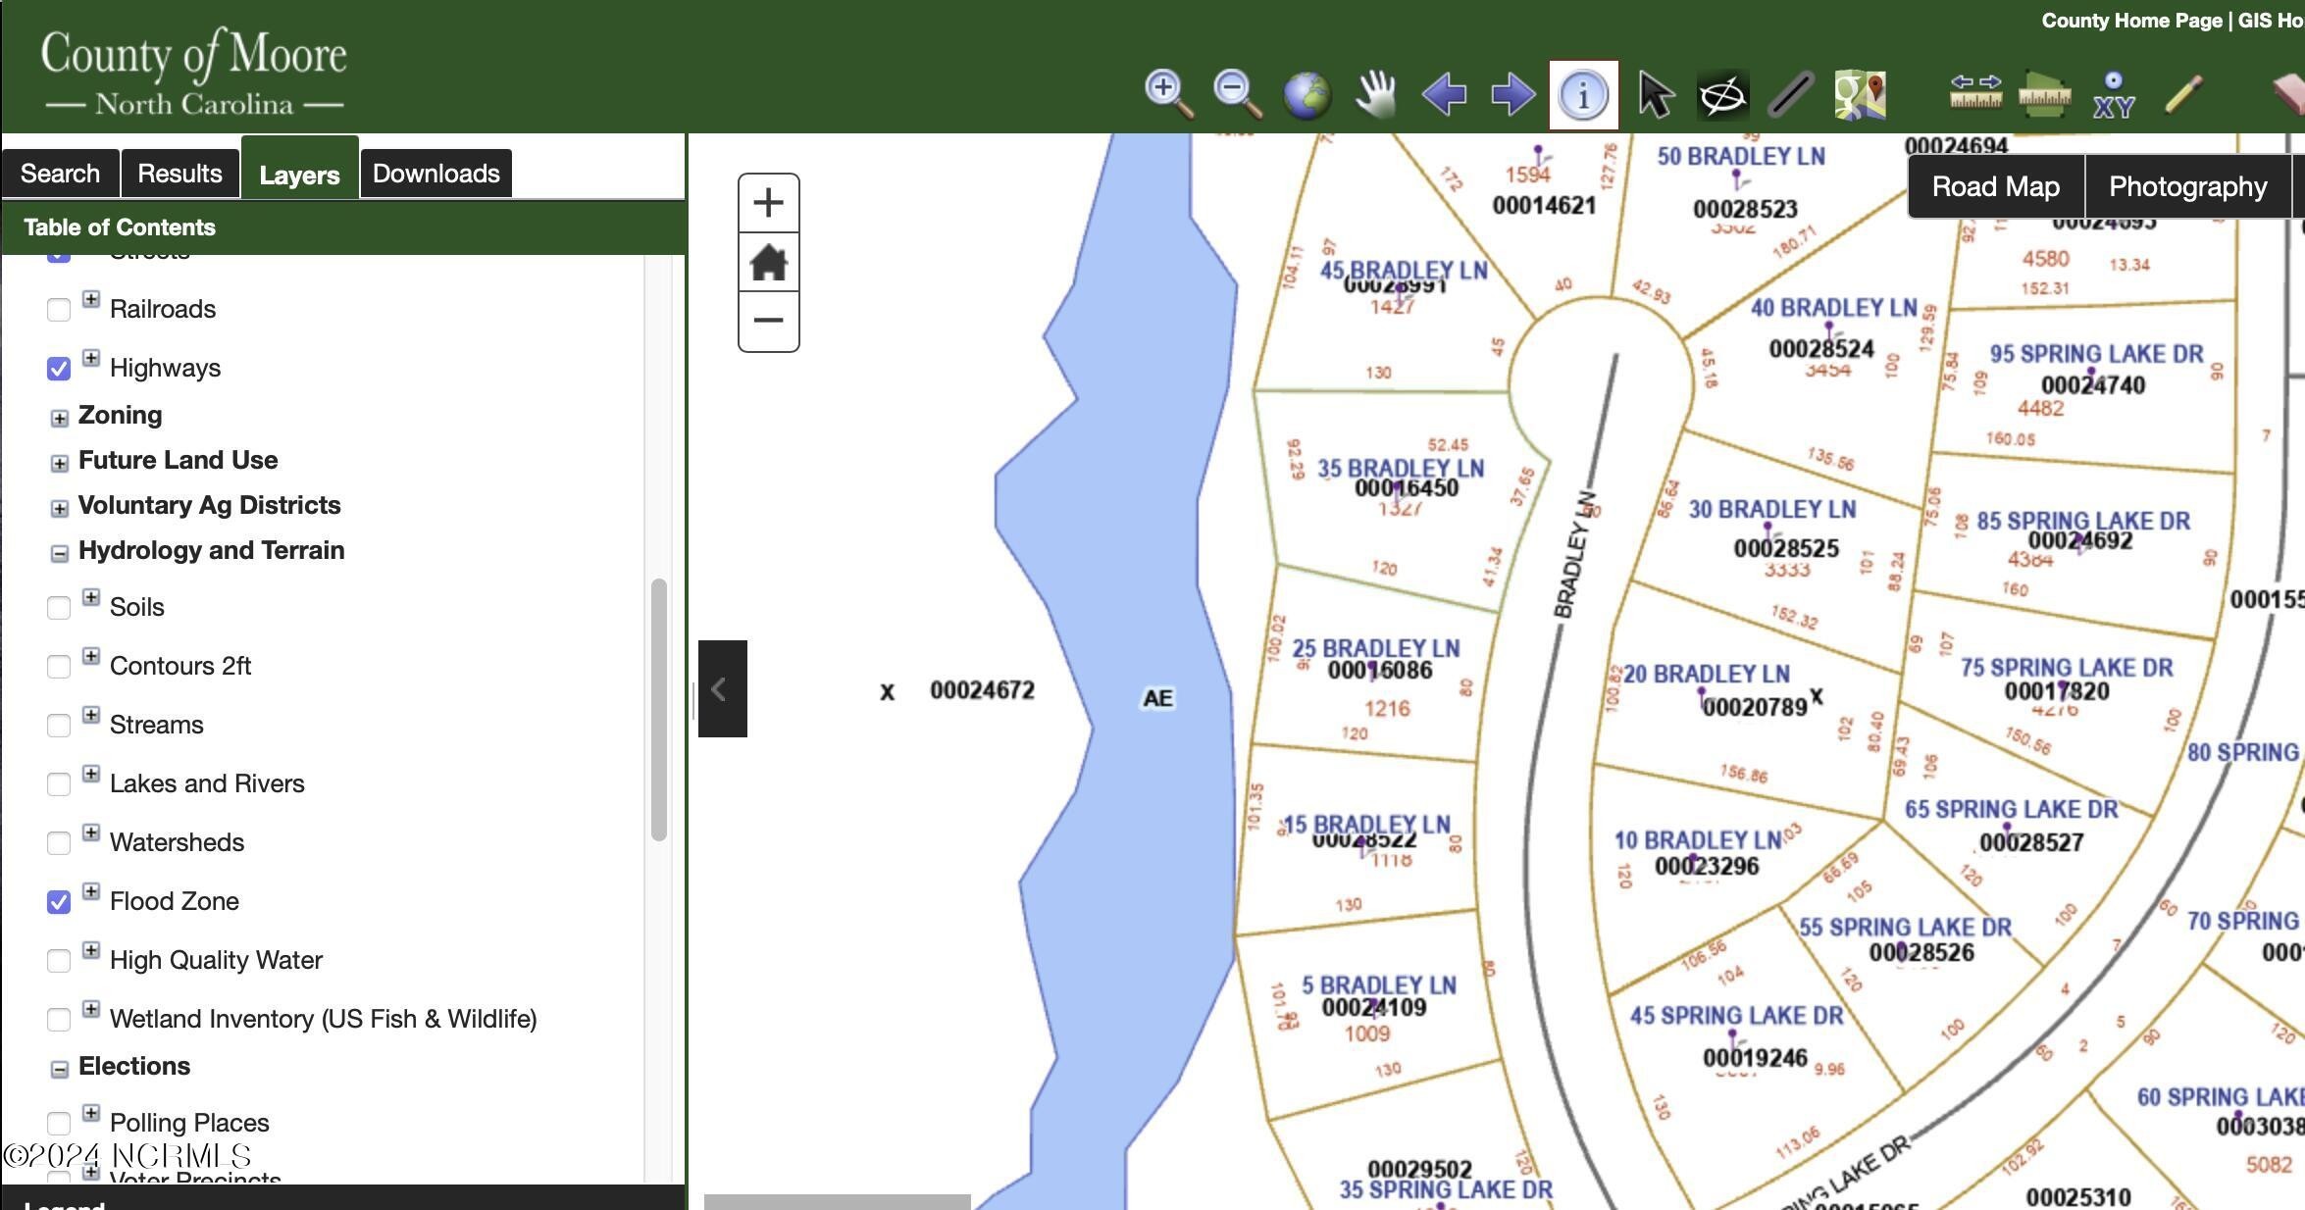The image size is (2305, 1210).
Task: Select the Zoom In magnifier tool
Action: [1167, 95]
